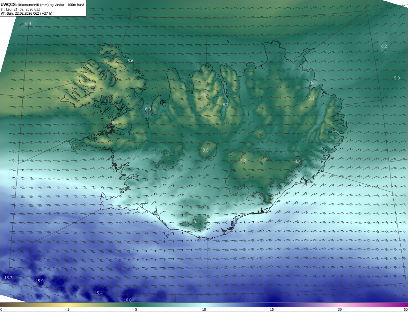This screenshot has height=312, width=408.
Task: Click the colorbar tick labeled 50
Action: (x=405, y=309)
